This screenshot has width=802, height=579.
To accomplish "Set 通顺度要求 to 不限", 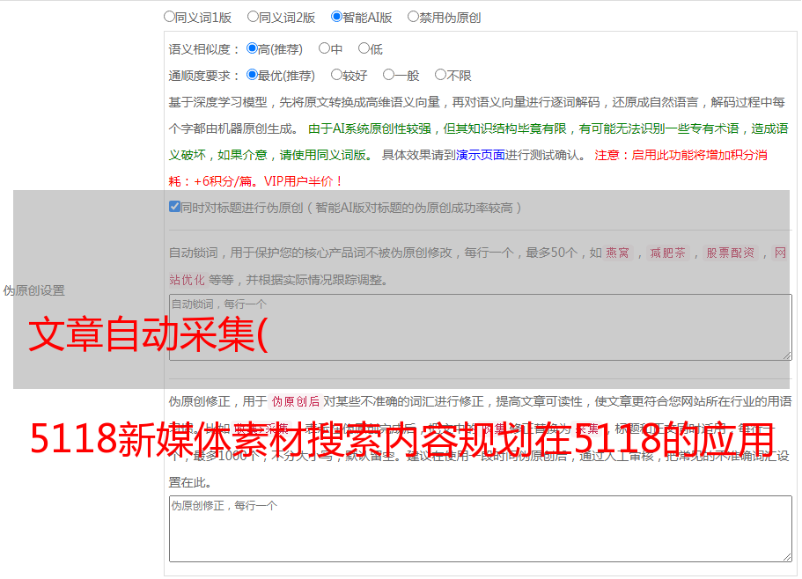I will coord(440,75).
